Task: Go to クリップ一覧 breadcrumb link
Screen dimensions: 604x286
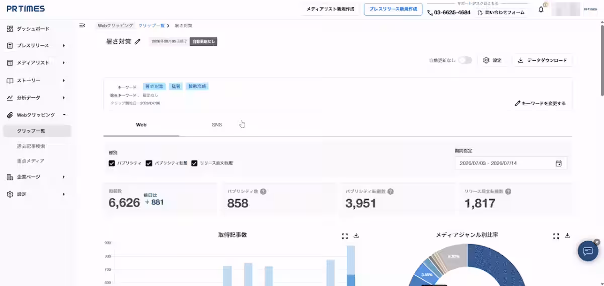Action: coord(152,25)
